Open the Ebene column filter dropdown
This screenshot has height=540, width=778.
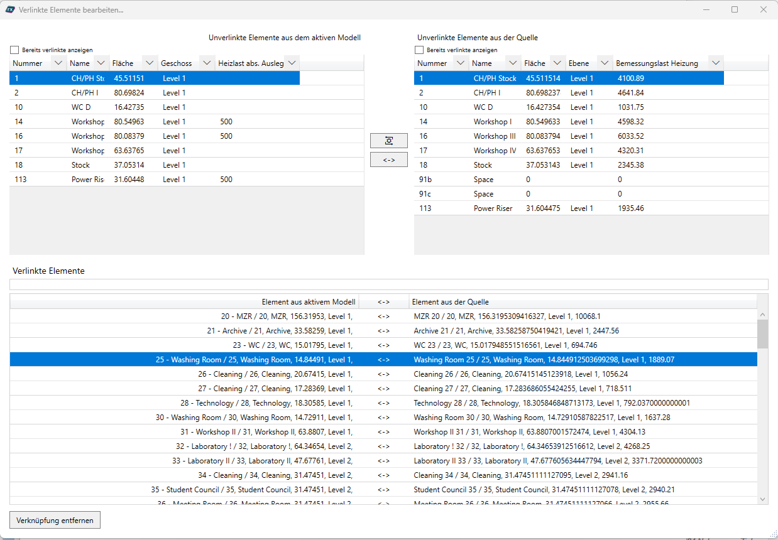[605, 63]
